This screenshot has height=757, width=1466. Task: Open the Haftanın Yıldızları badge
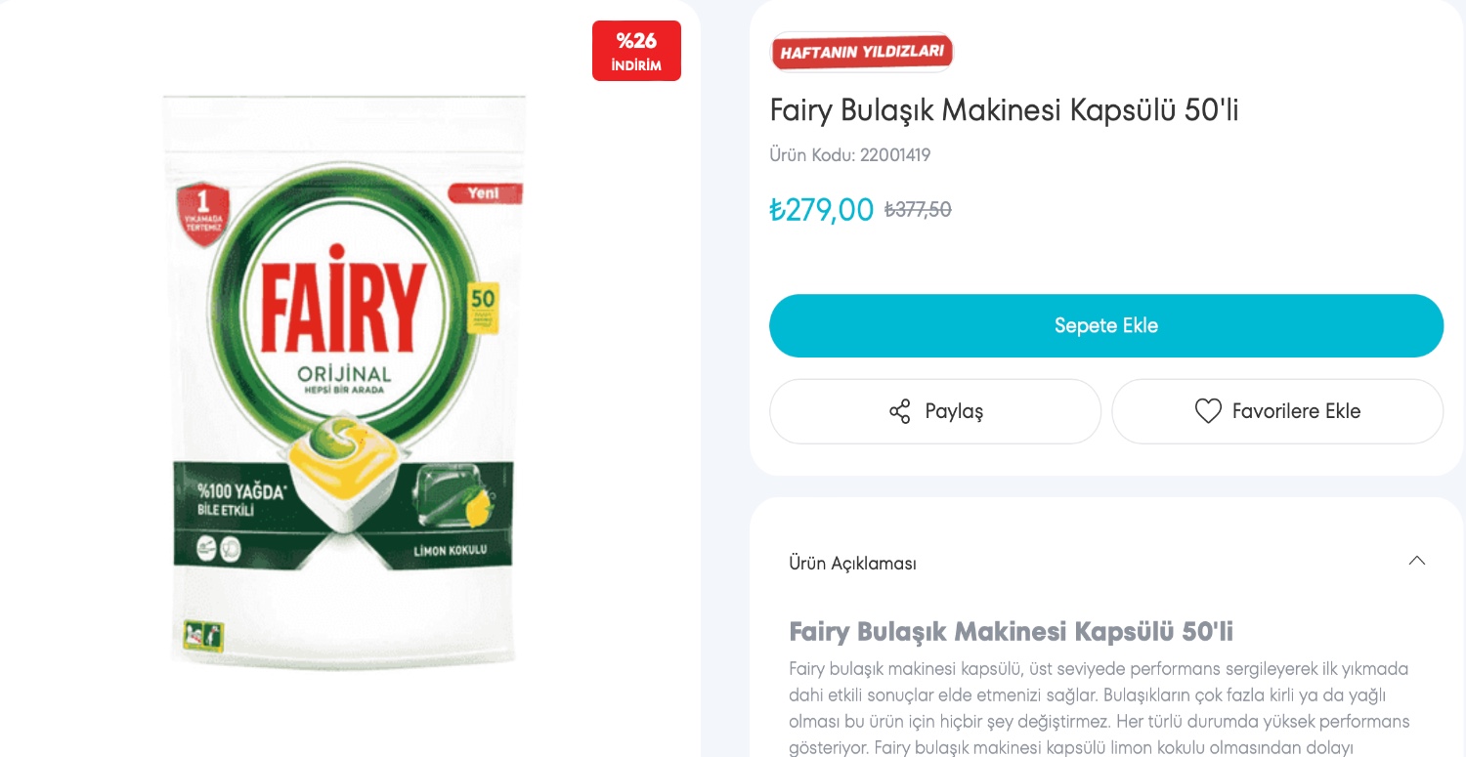[x=862, y=53]
